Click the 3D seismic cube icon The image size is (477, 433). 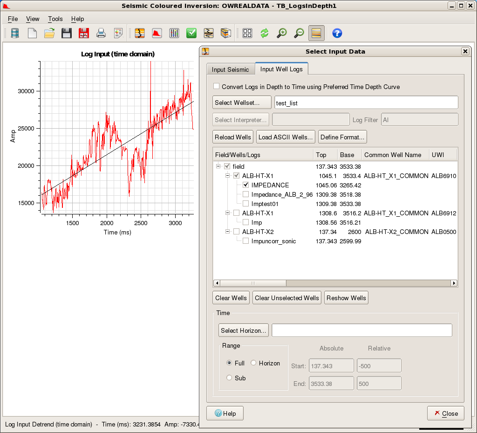coord(226,33)
